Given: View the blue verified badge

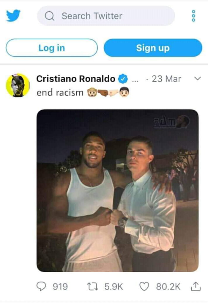Looking at the screenshot, I should coord(123,79).
